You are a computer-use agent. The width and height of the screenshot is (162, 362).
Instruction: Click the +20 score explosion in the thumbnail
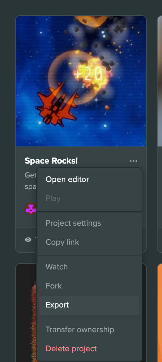(89, 74)
